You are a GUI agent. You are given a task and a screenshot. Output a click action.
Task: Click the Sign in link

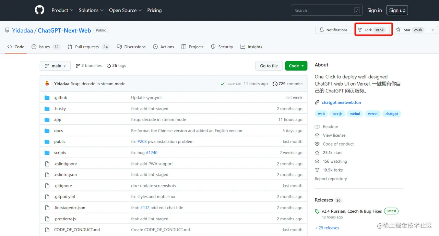(375, 10)
